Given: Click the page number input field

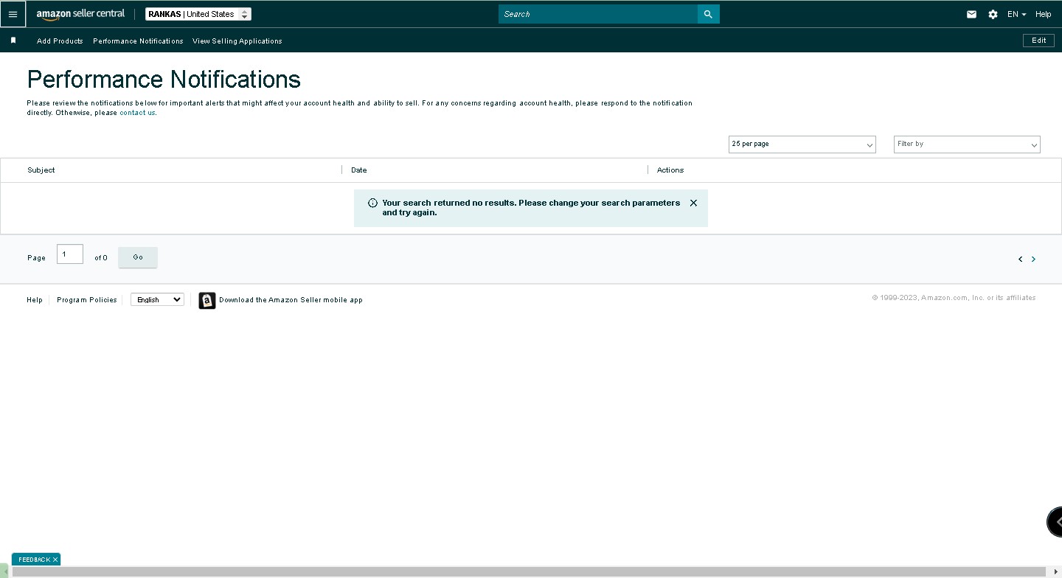Looking at the screenshot, I should tap(70, 254).
